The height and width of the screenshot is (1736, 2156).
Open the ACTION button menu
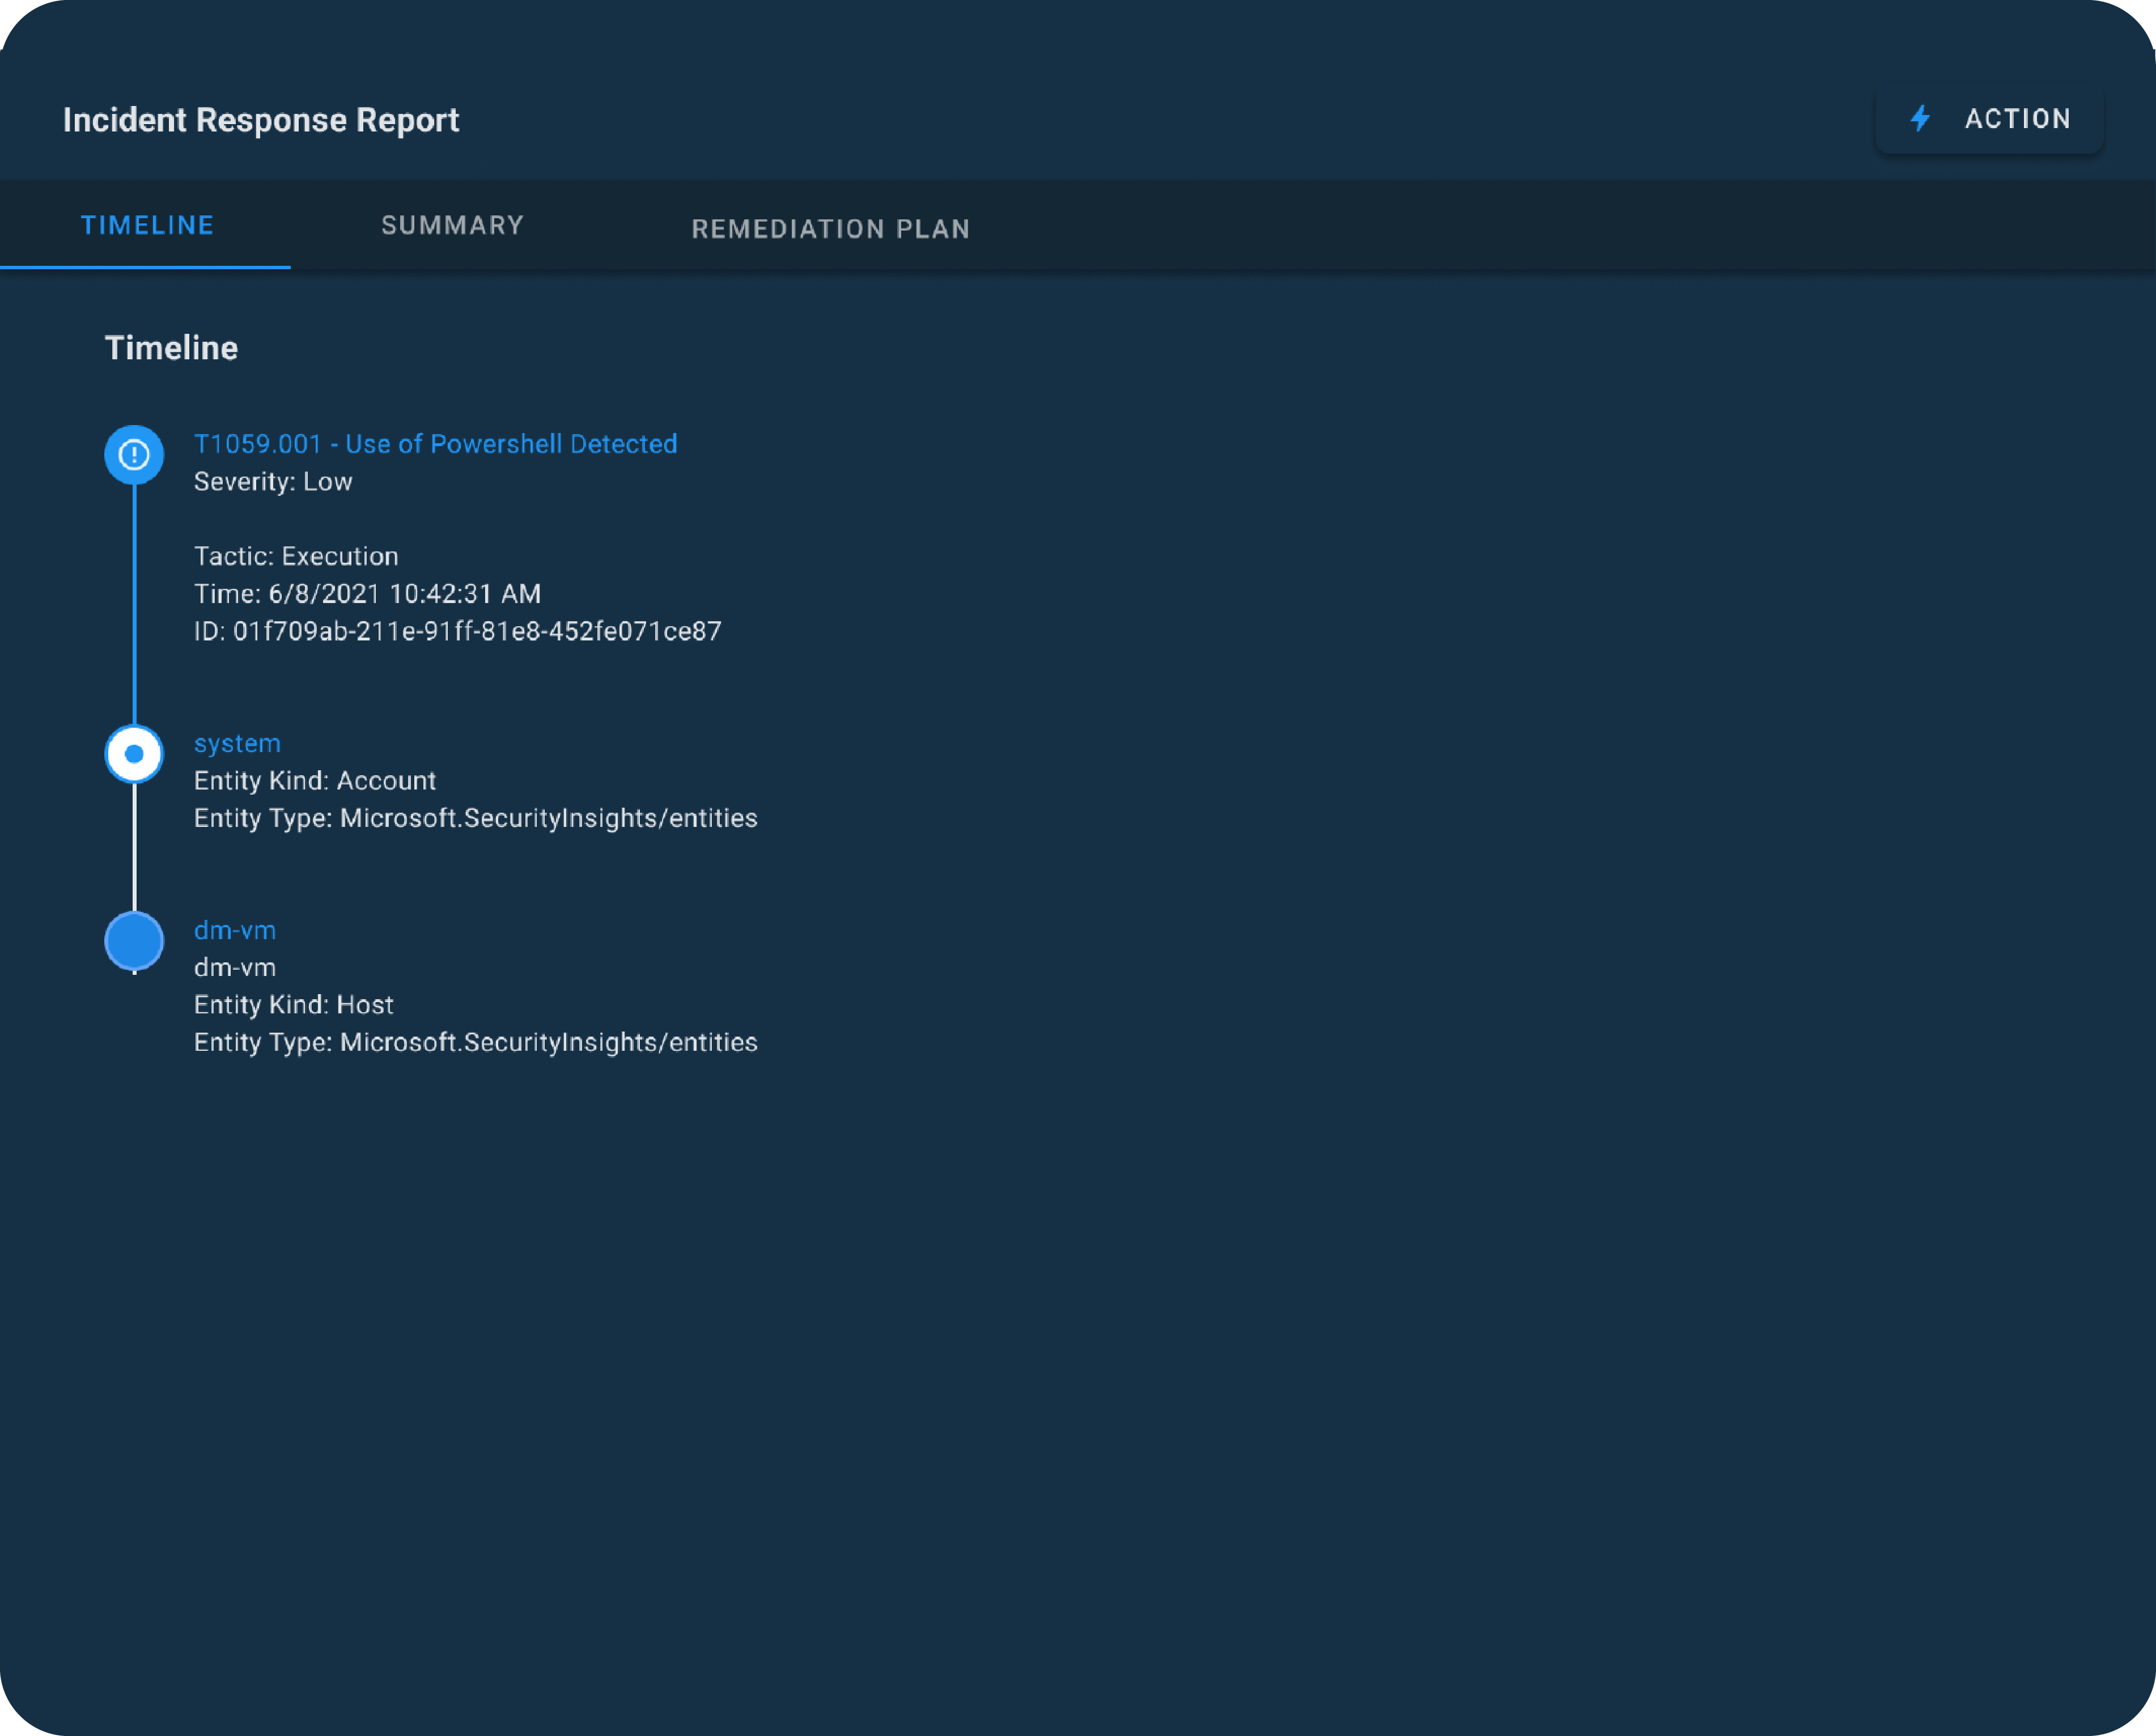[x=1989, y=119]
